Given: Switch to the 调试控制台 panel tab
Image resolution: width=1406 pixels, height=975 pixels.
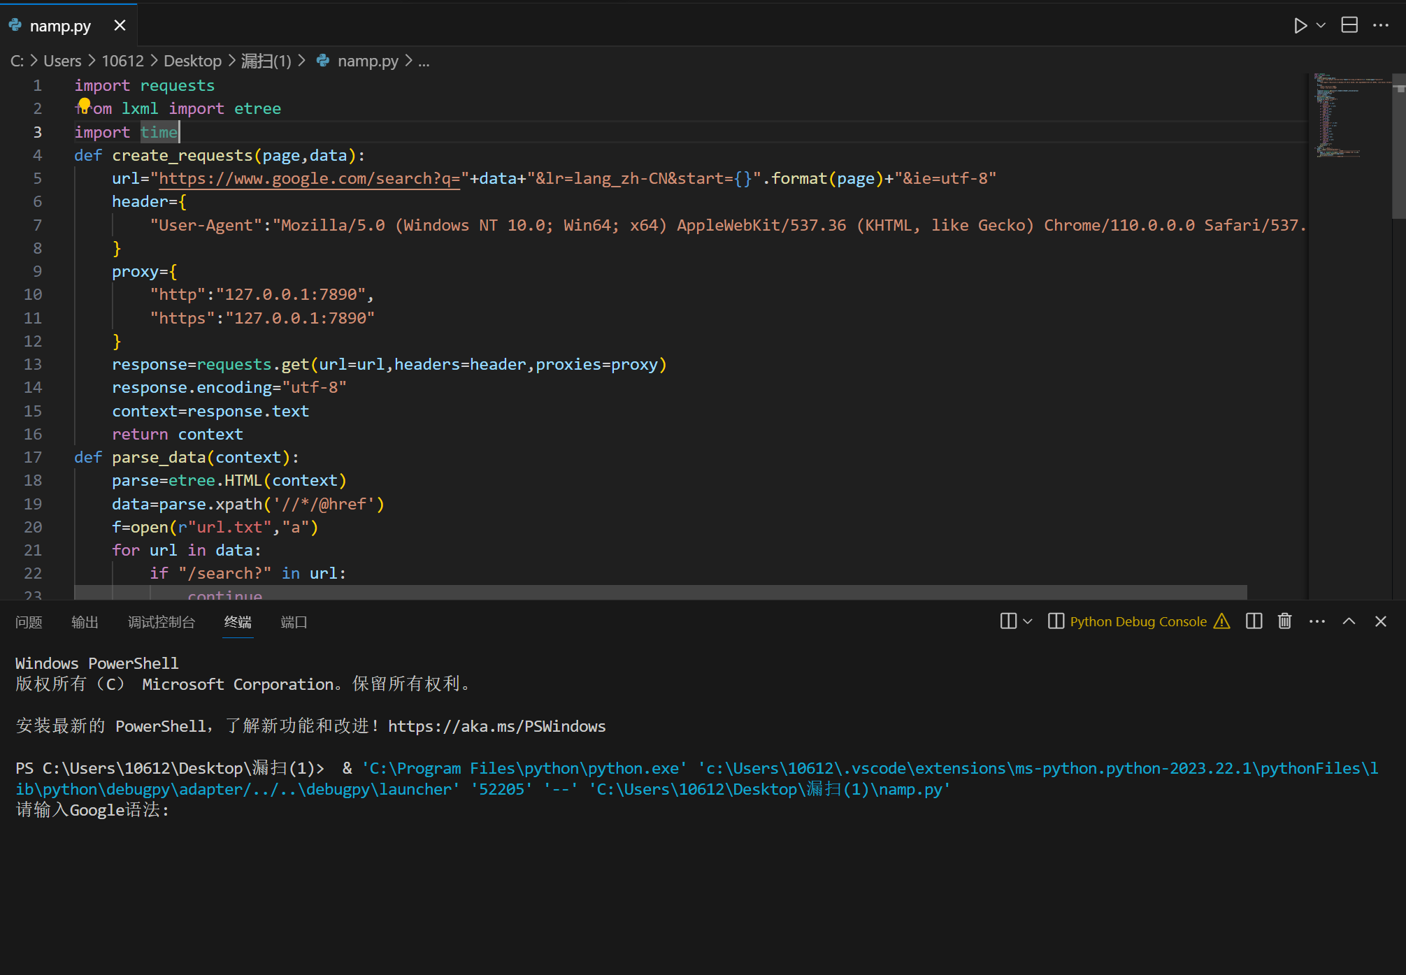Looking at the screenshot, I should (x=162, y=622).
